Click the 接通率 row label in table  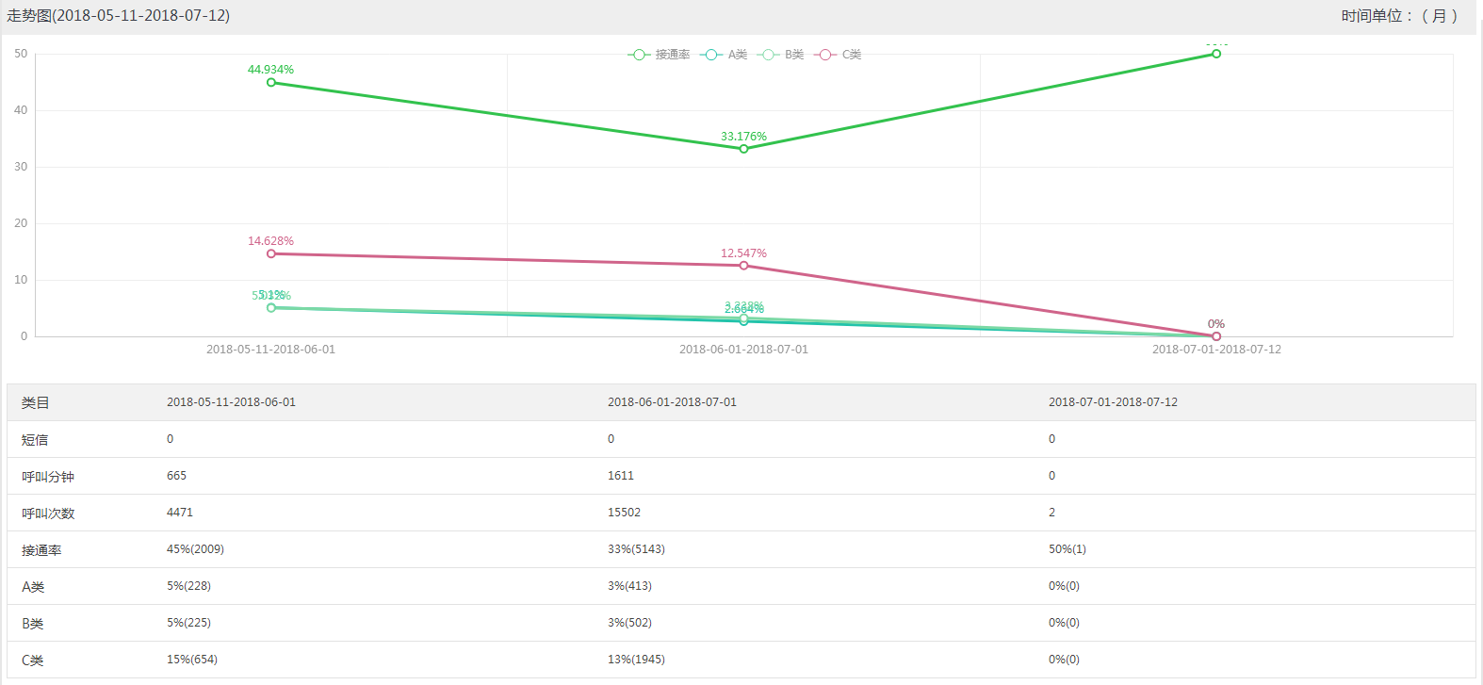(x=41, y=550)
